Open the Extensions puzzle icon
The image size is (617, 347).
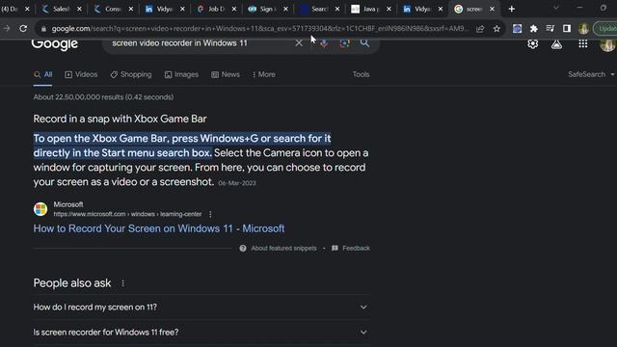533,28
